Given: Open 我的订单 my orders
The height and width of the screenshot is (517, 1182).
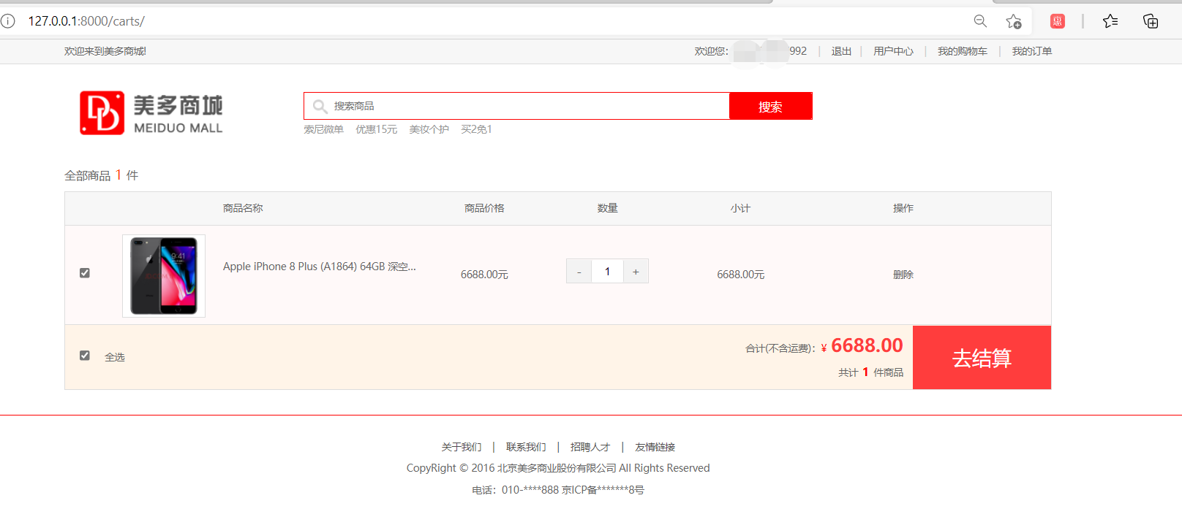Looking at the screenshot, I should [1032, 51].
